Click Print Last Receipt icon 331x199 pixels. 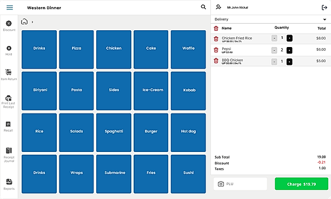pos(9,98)
